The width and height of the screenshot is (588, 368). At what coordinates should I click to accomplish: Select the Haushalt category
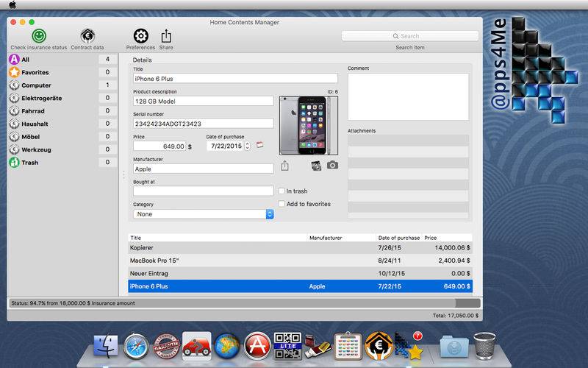click(x=62, y=124)
